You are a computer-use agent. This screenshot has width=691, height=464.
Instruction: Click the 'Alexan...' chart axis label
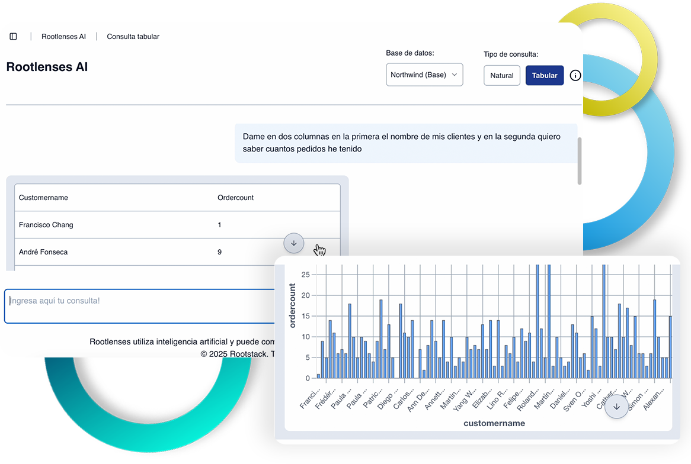(654, 399)
